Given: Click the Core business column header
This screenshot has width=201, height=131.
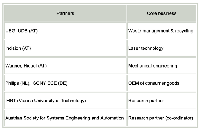Looking at the screenshot, I should pos(162,13).
